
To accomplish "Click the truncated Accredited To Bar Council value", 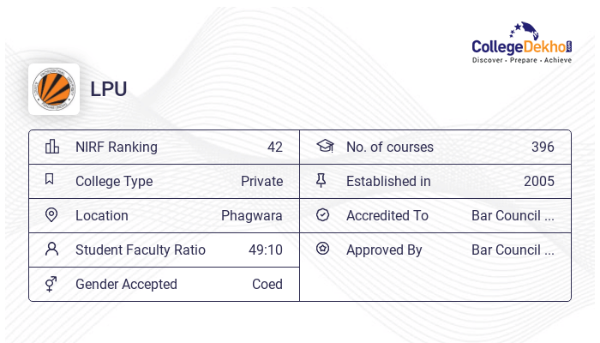I will click(x=513, y=215).
